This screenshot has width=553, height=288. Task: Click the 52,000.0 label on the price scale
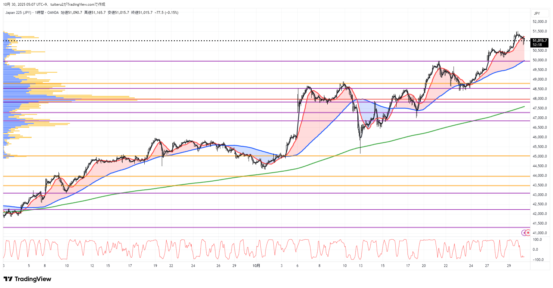(x=540, y=22)
